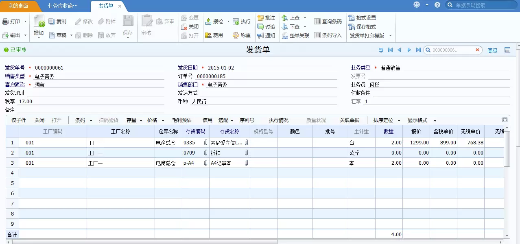Click the Export (输出) icon
Image resolution: width=520 pixels, height=244 pixels.
5,35
